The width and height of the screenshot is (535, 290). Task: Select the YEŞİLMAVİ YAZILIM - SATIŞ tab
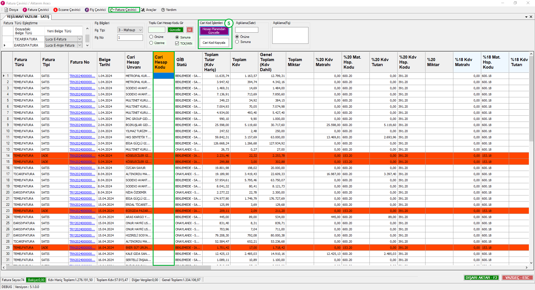pos(28,17)
